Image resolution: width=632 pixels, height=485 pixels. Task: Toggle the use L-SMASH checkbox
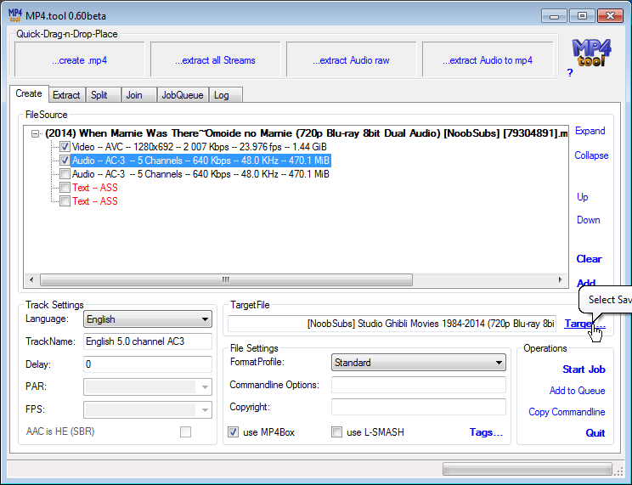[x=337, y=432]
